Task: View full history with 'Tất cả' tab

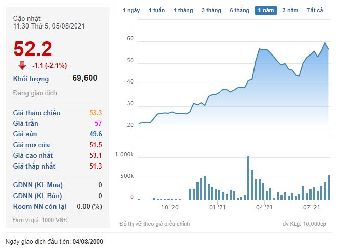Action: 315,10
